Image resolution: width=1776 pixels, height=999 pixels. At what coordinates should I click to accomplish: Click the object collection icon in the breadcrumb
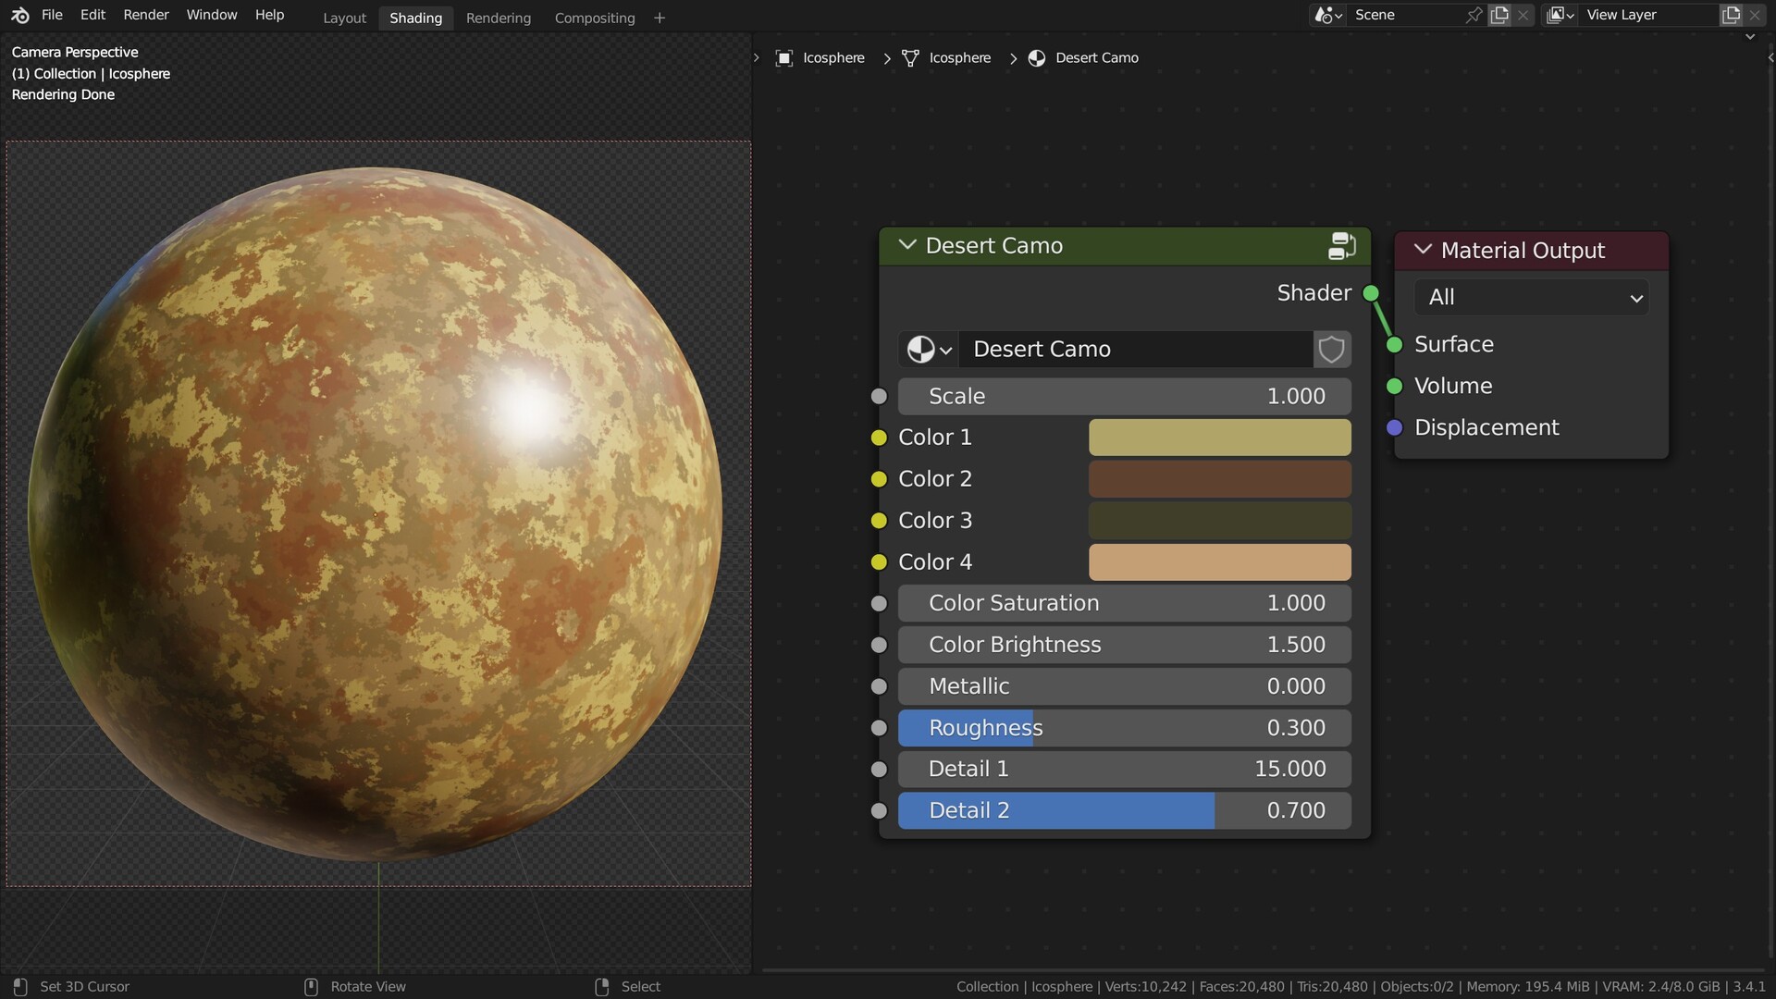(784, 57)
